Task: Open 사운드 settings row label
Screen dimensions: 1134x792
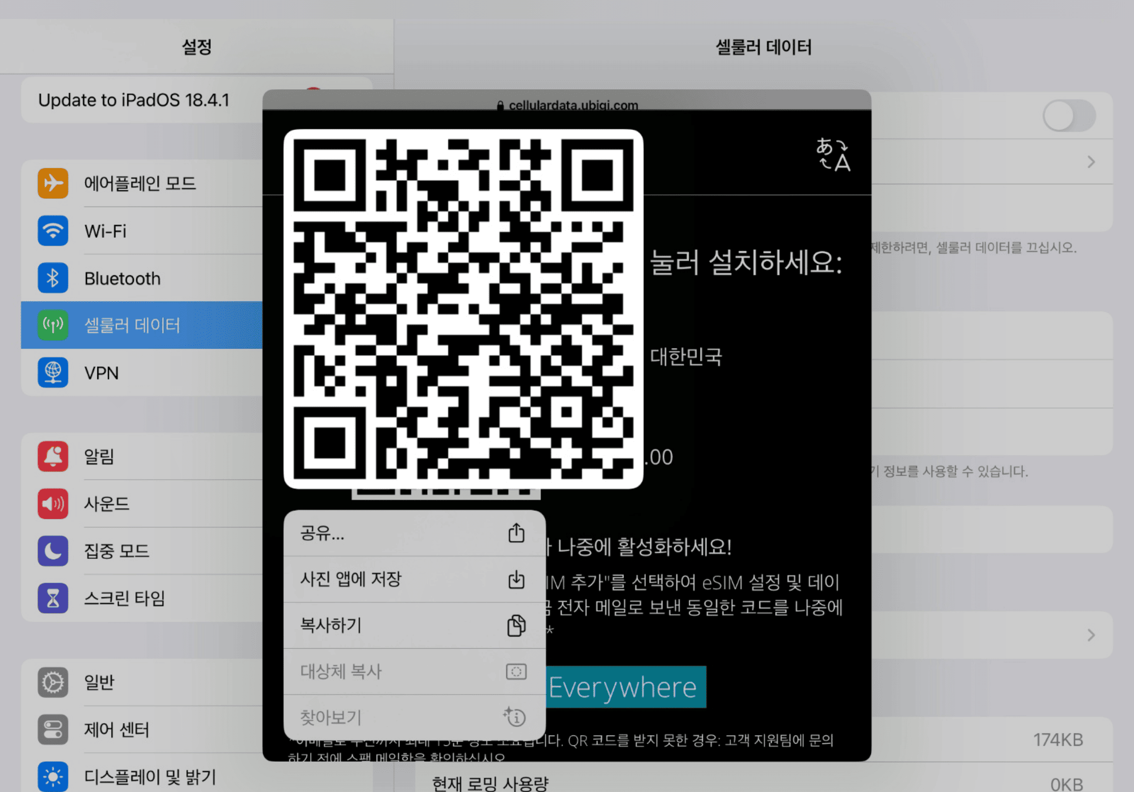Action: 107,504
